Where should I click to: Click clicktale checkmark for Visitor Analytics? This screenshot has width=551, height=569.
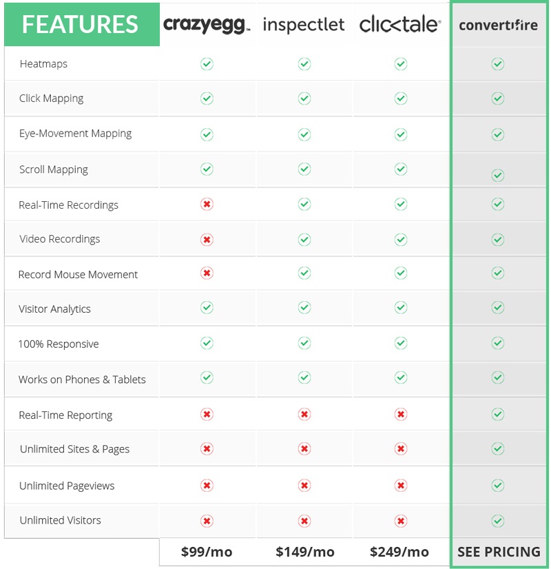401,307
